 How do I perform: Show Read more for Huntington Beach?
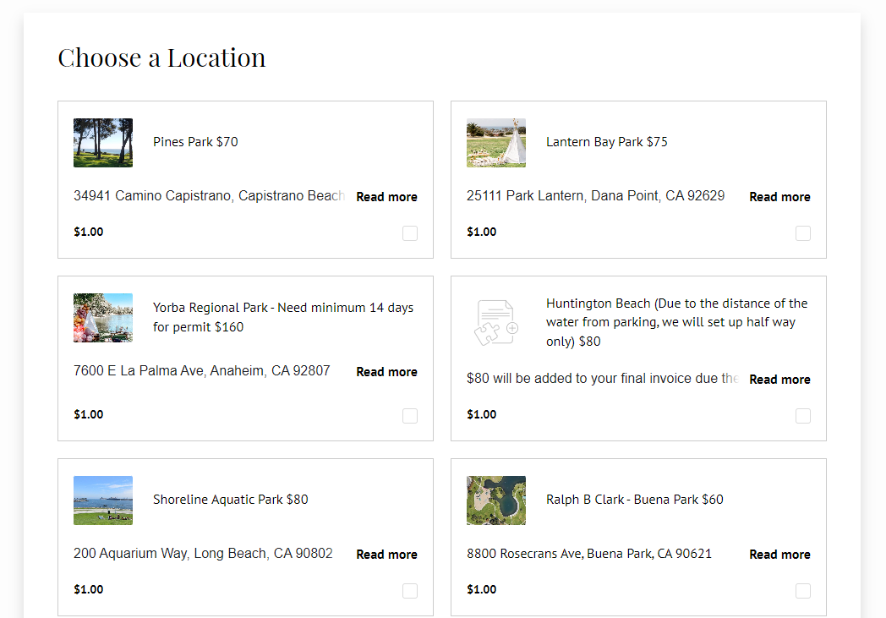click(779, 380)
